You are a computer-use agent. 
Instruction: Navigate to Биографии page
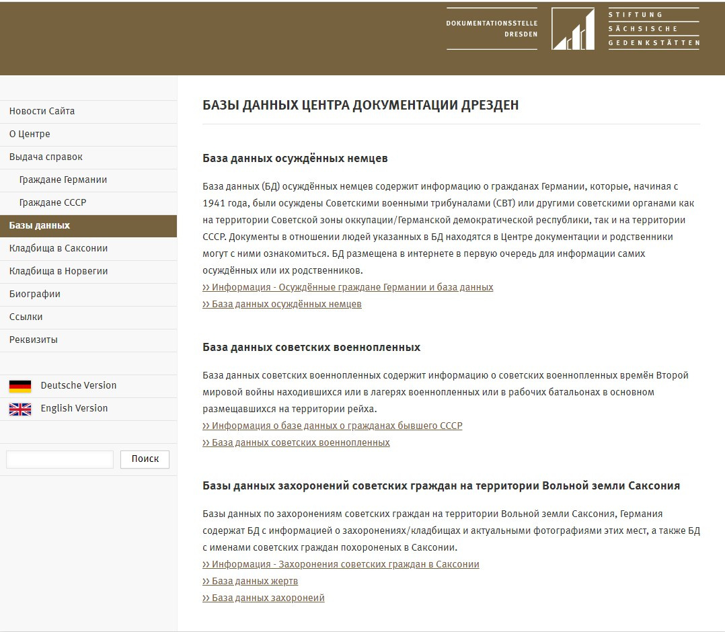35,294
